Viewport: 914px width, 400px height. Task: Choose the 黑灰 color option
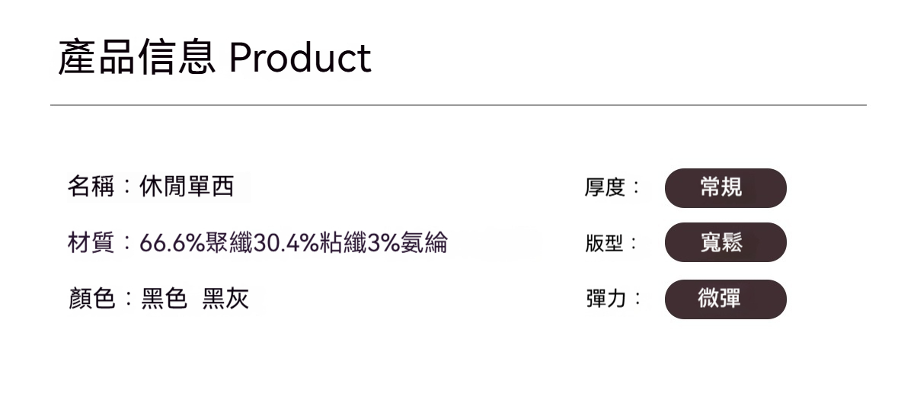225,299
